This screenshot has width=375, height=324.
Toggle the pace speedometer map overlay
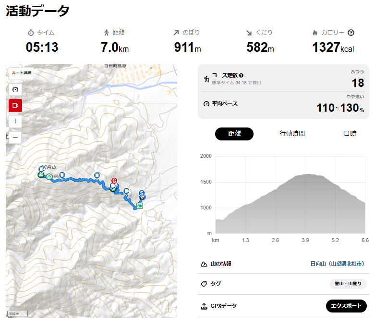(x=15, y=90)
